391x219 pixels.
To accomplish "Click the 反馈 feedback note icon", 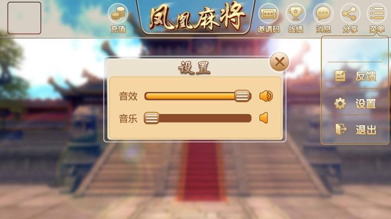I will coord(340,76).
